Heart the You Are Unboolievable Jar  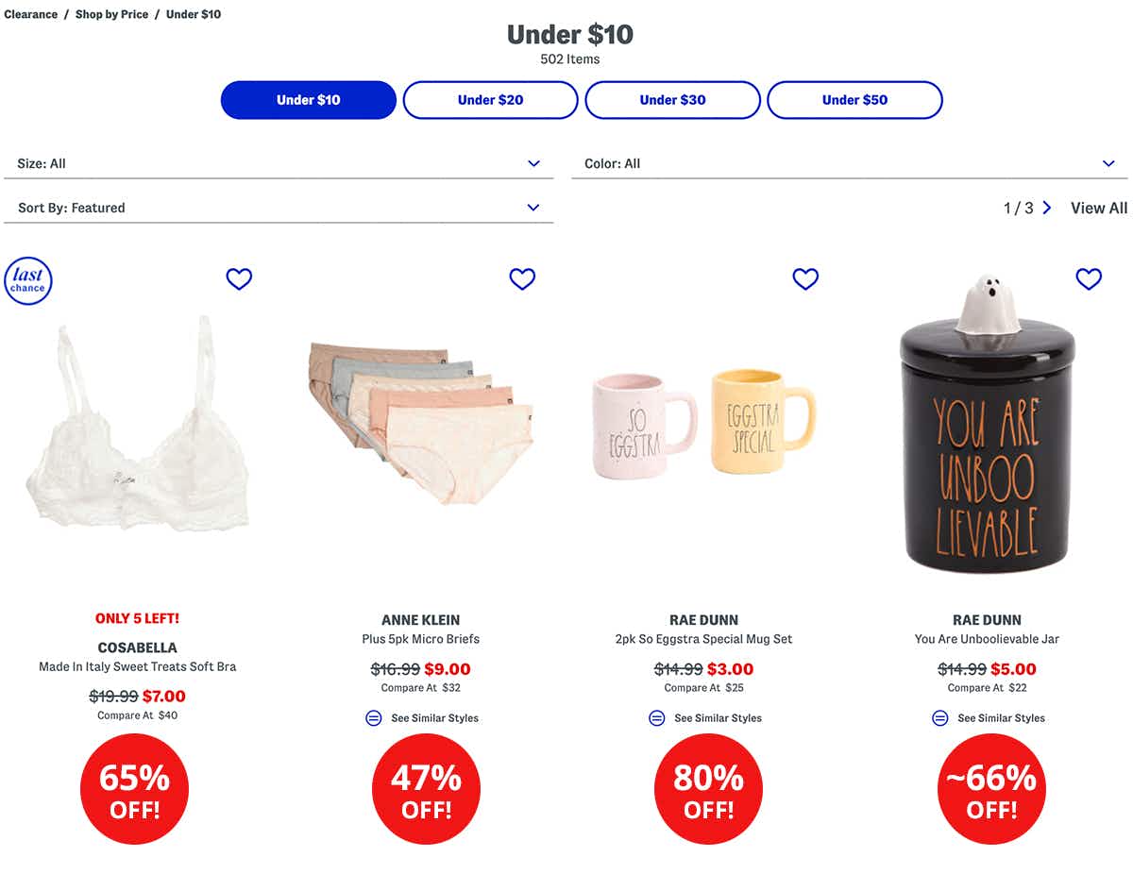coord(1089,278)
